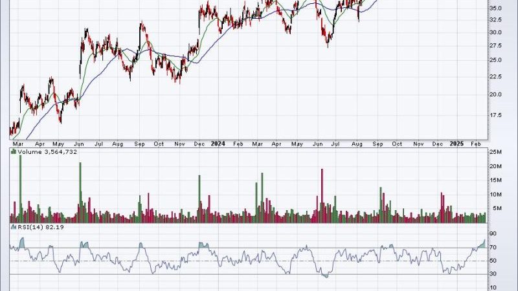
Task: Click the 50 level on the RSI axis
Action: (493, 261)
